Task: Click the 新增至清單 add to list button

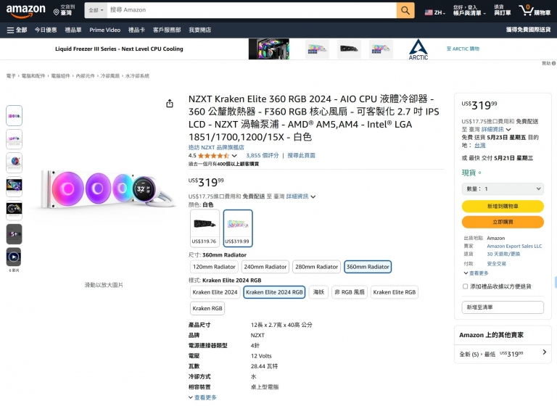Action: click(x=503, y=307)
